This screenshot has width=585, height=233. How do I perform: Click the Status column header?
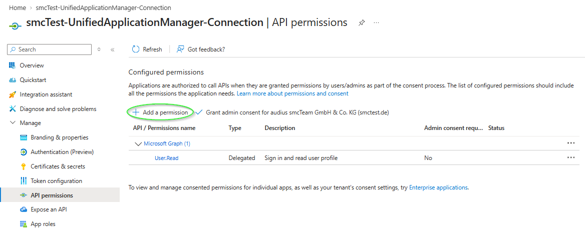coord(496,128)
